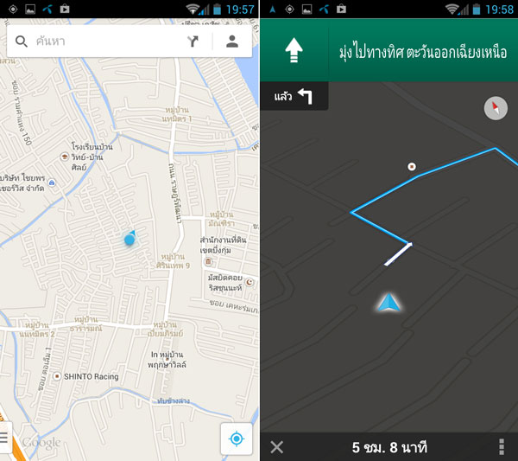518x461 pixels.
Task: Tap the destination waypoint dot on route
Action: (x=412, y=166)
